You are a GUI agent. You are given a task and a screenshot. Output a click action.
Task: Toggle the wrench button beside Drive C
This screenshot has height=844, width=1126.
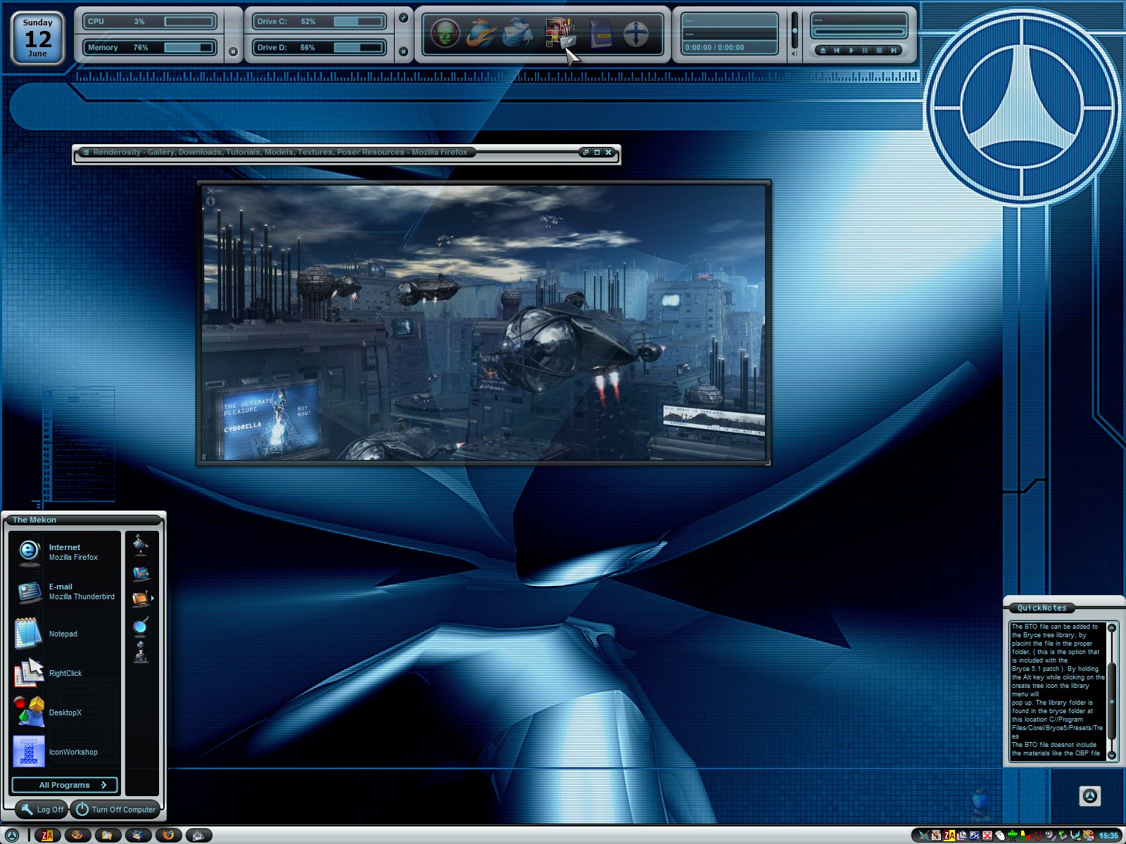pyautogui.click(x=403, y=18)
